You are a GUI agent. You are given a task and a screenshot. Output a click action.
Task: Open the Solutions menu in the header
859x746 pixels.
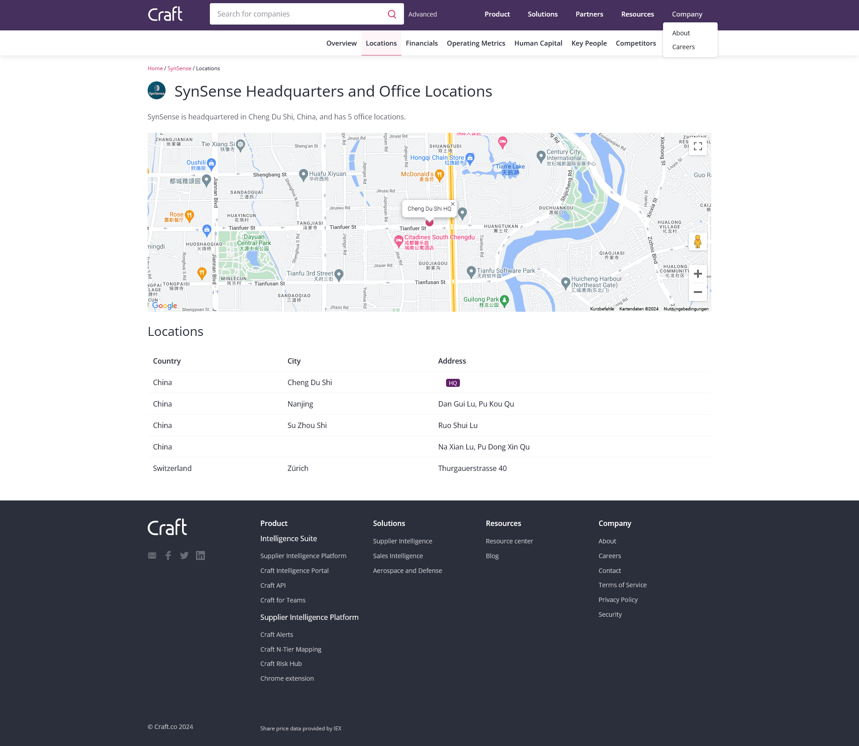(x=543, y=14)
